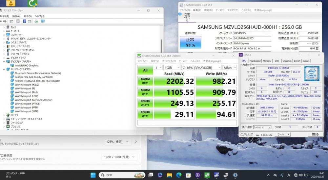Switch to Mainboard tab in CPU-Z
Image resolution: width=328 pixels, height=180 pixels.
(255, 61)
